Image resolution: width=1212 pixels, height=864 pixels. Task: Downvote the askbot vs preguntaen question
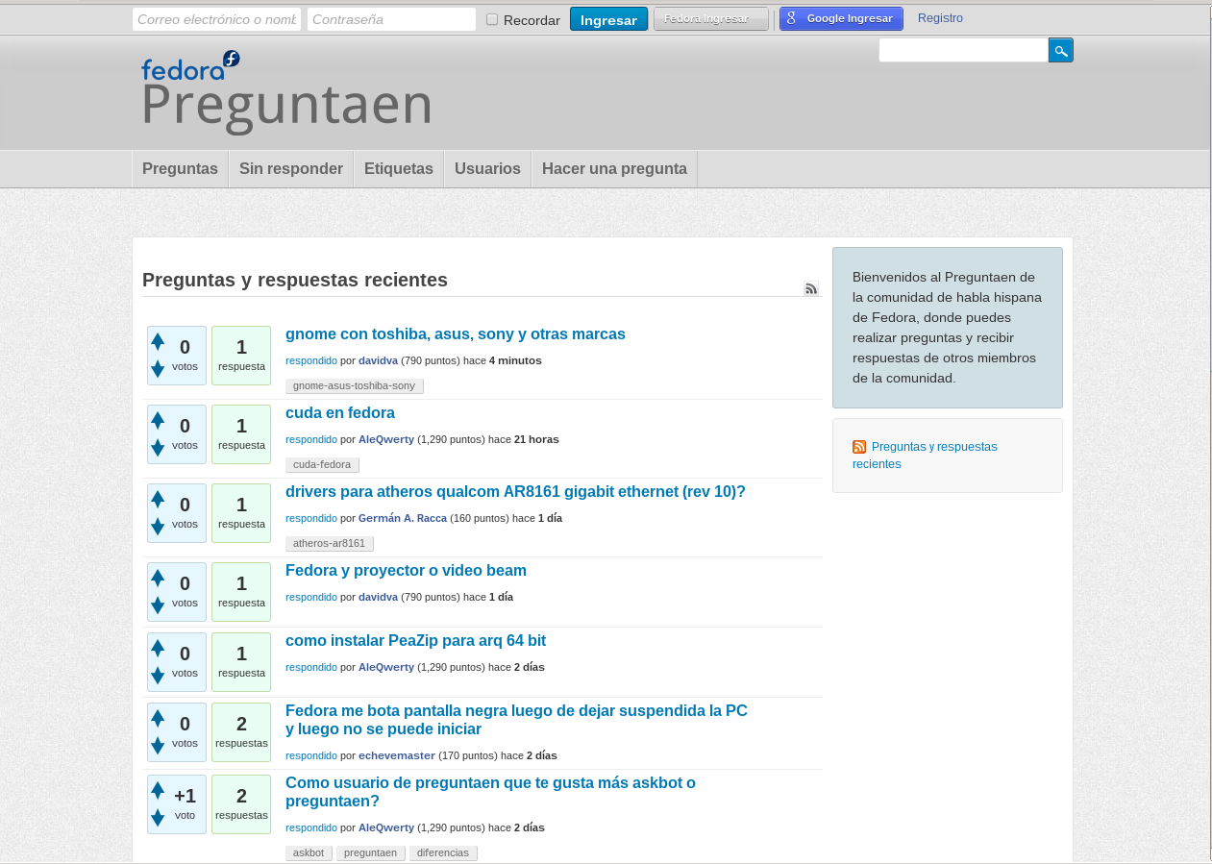[x=158, y=818]
